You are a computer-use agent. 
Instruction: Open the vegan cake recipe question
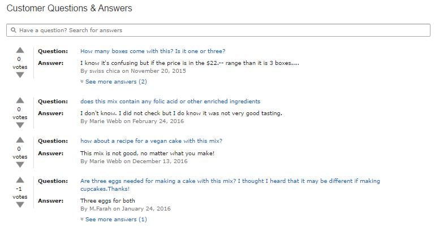pos(151,141)
